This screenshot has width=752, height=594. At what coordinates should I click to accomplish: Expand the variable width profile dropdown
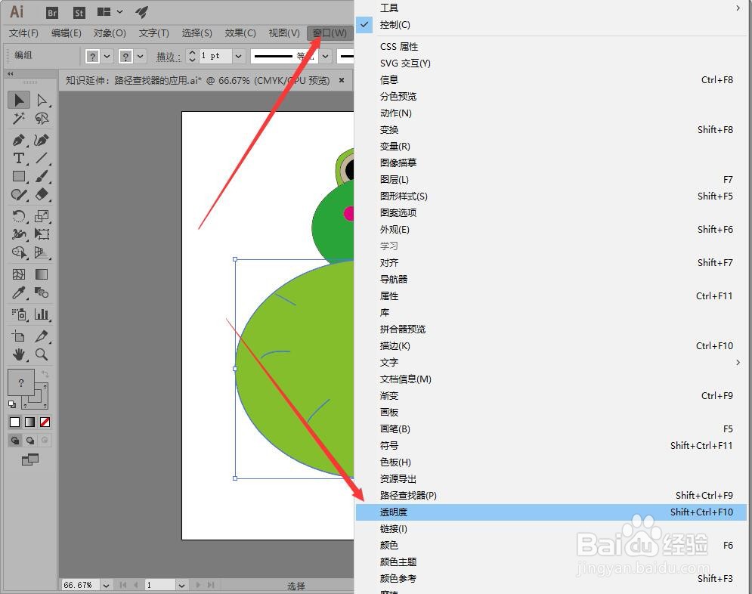pos(324,57)
